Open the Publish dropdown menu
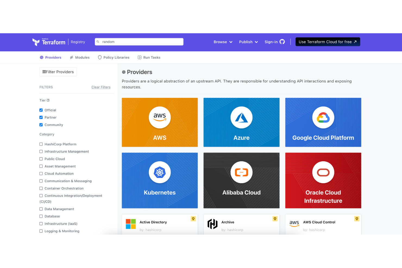The image size is (402, 268). [249, 42]
